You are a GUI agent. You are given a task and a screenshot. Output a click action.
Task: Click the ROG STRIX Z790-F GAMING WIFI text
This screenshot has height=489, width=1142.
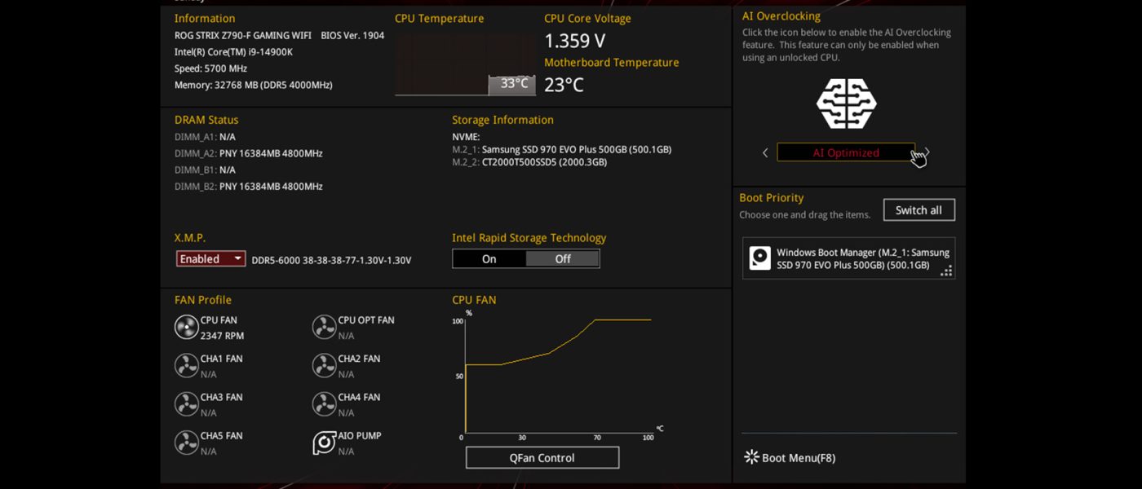click(241, 36)
